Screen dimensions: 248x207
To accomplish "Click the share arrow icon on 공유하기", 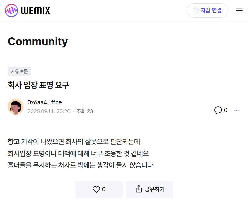I will [x=138, y=189].
